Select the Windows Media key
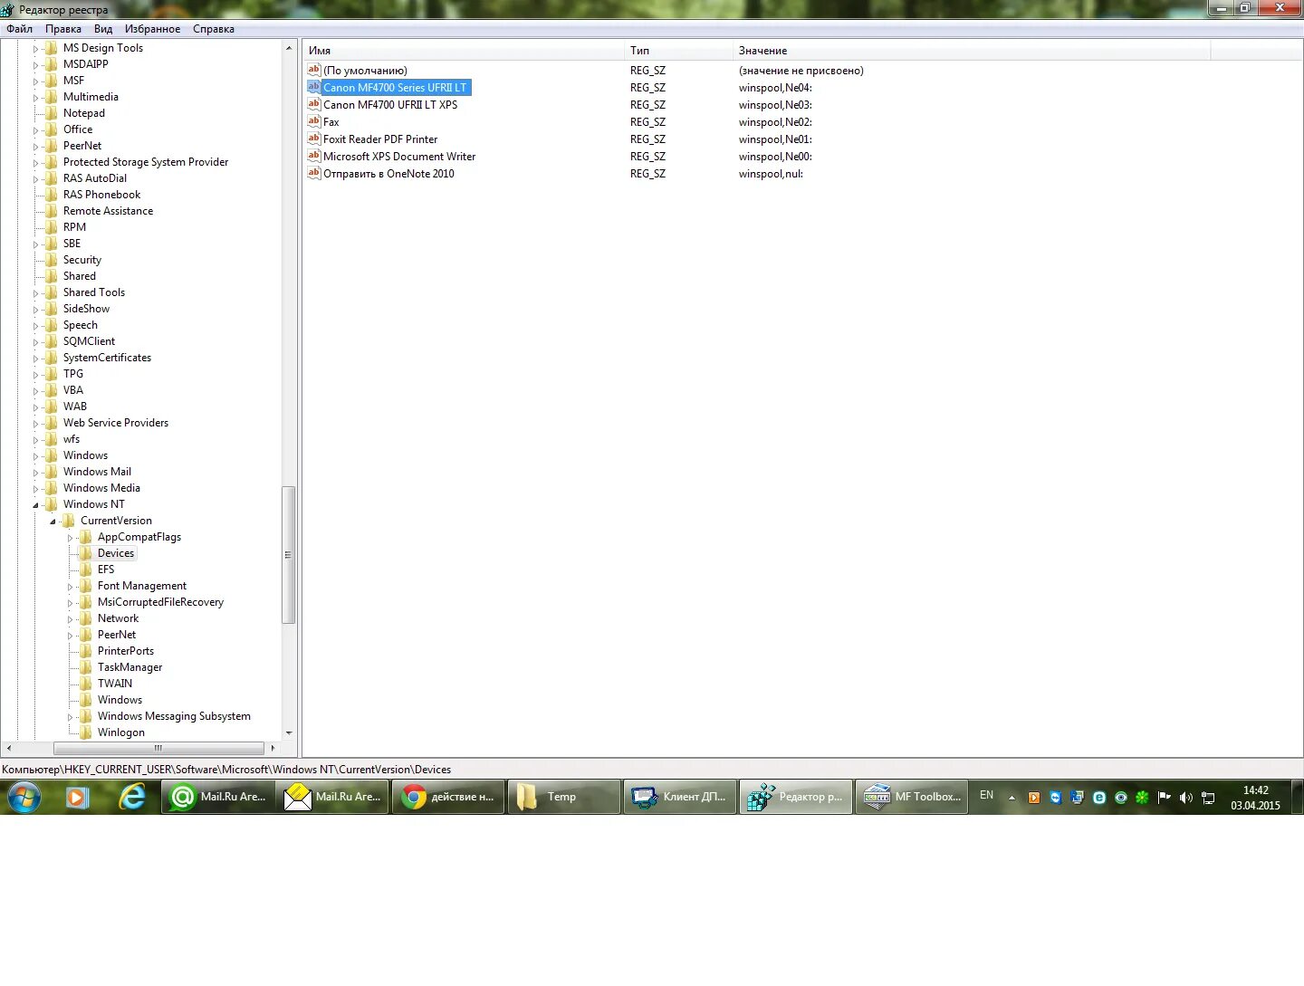 [101, 488]
